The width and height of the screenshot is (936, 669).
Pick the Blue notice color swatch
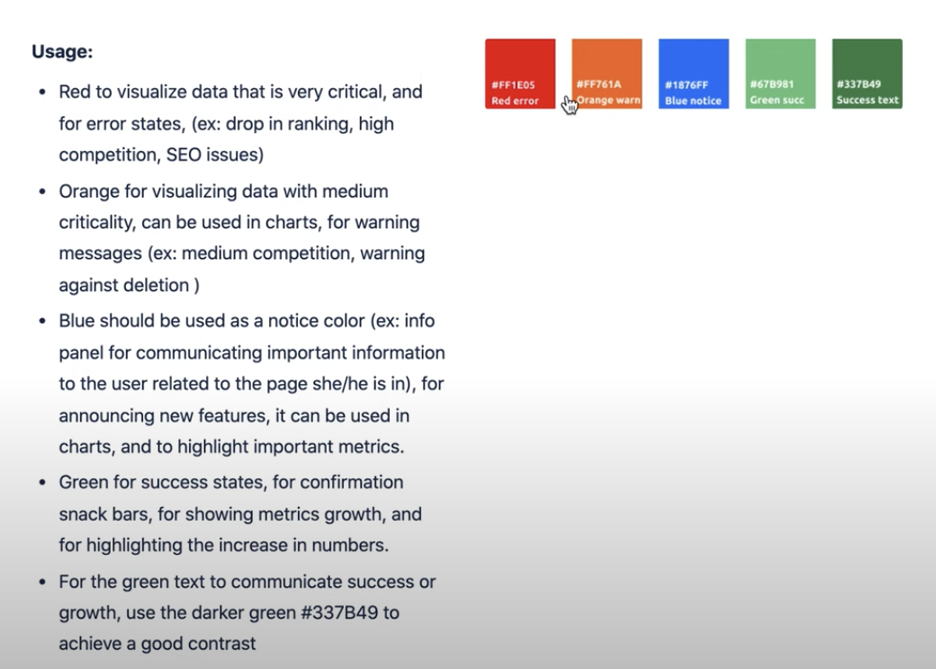click(693, 63)
